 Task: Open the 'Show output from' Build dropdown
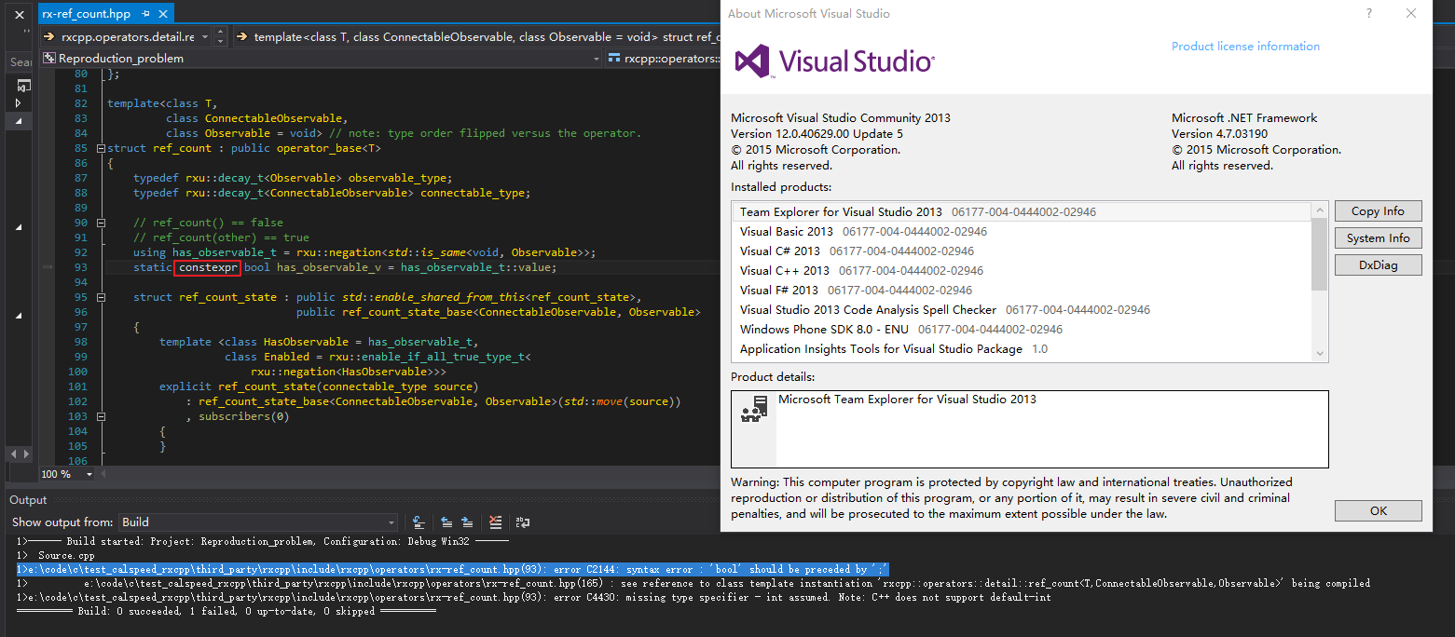391,522
